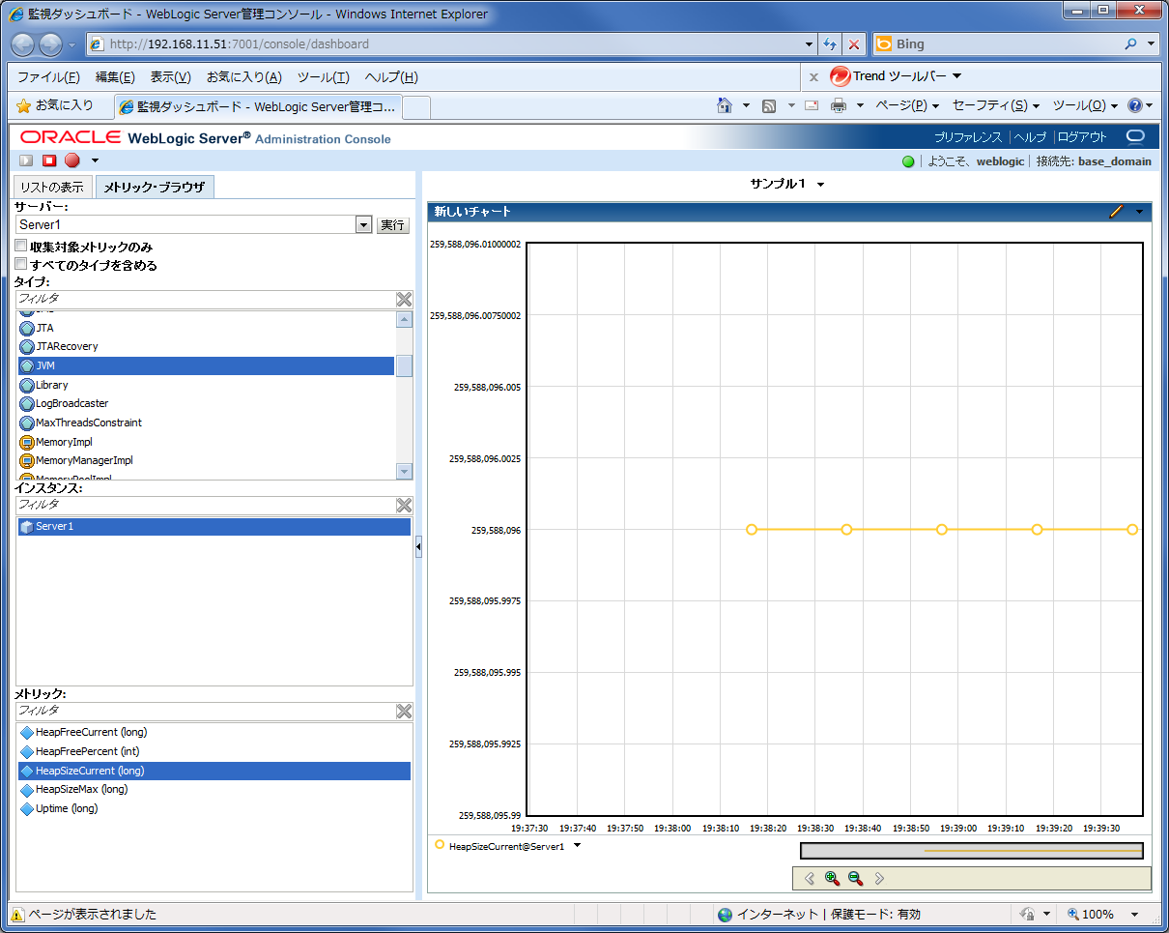This screenshot has width=1169, height=933.
Task: Select the JTARecovery type item
Action: [x=205, y=346]
